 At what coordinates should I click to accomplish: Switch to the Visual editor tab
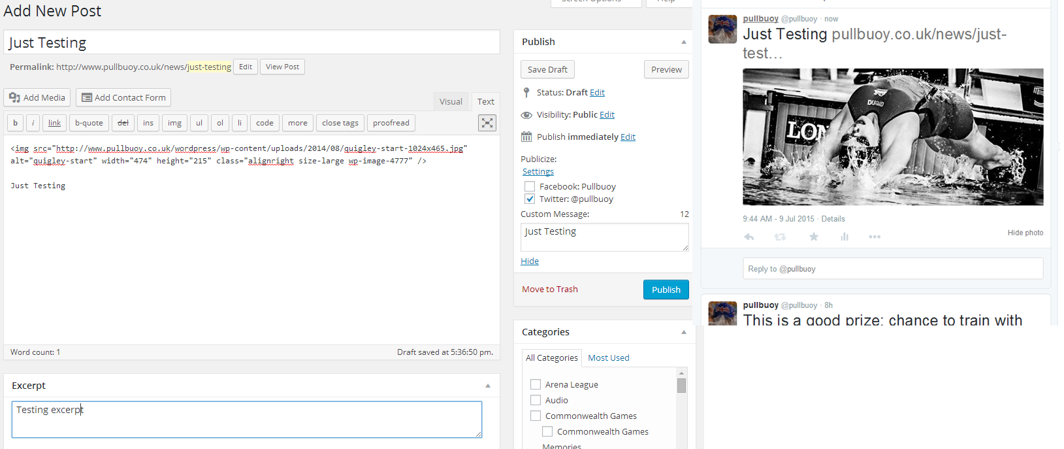click(x=451, y=101)
